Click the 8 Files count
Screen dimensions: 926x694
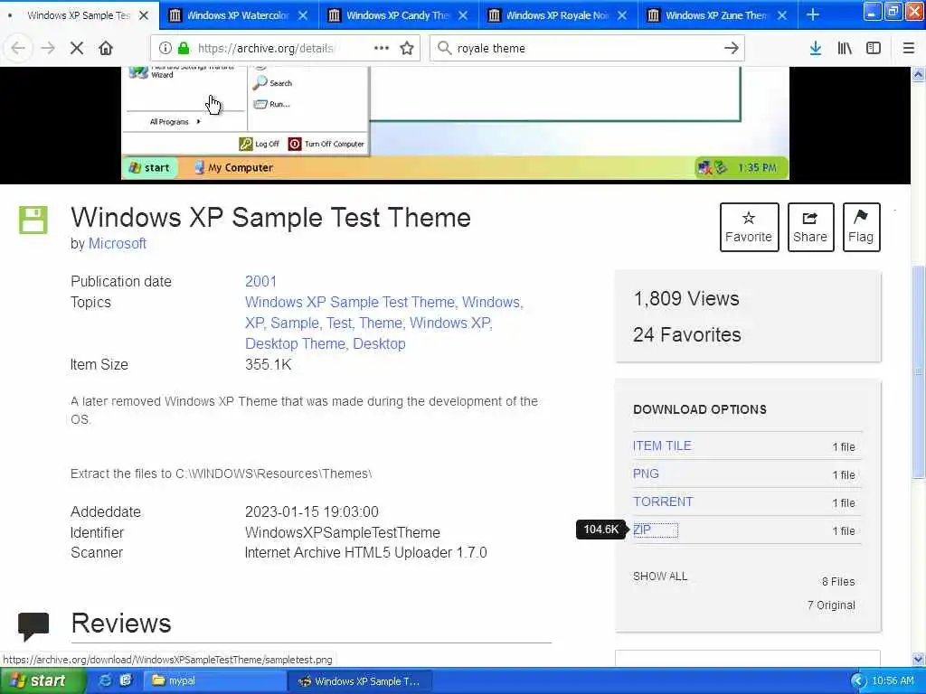point(838,582)
